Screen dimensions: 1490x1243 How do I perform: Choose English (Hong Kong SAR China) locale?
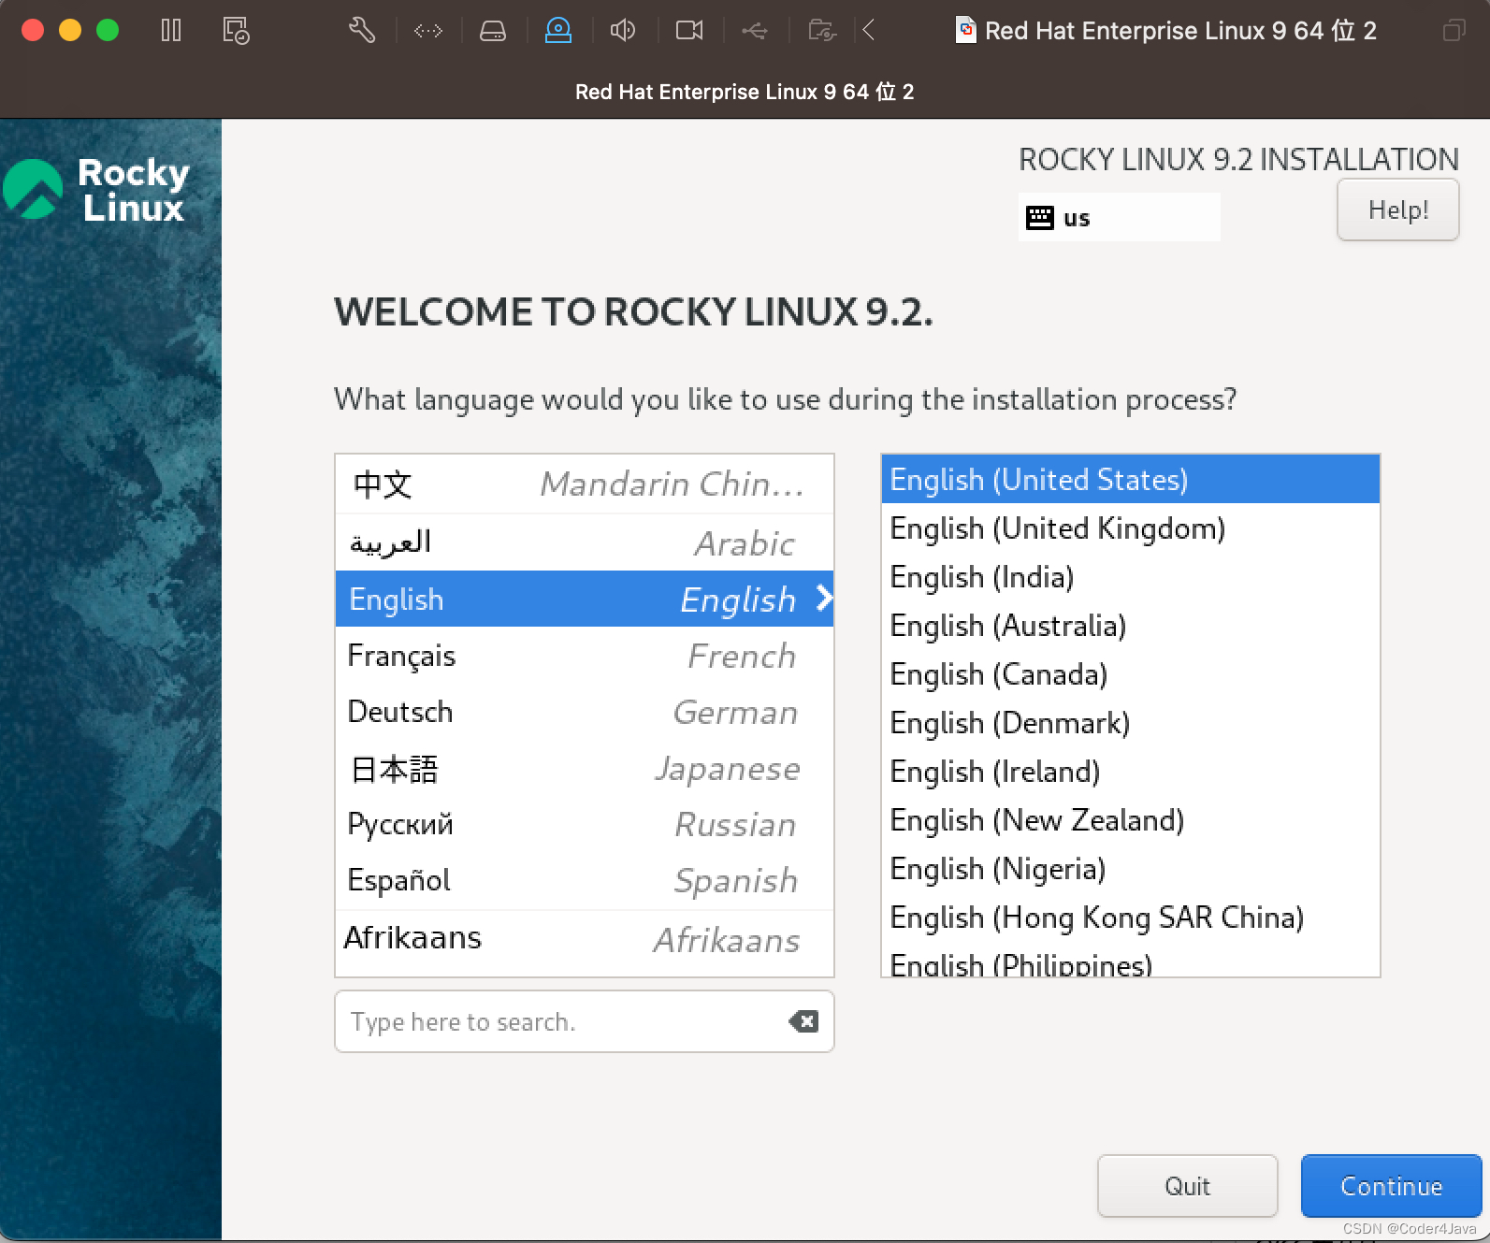1131,918
